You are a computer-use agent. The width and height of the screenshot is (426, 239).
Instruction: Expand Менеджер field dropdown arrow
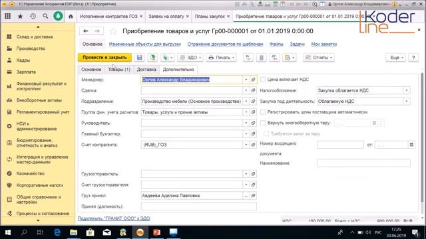click(x=246, y=80)
